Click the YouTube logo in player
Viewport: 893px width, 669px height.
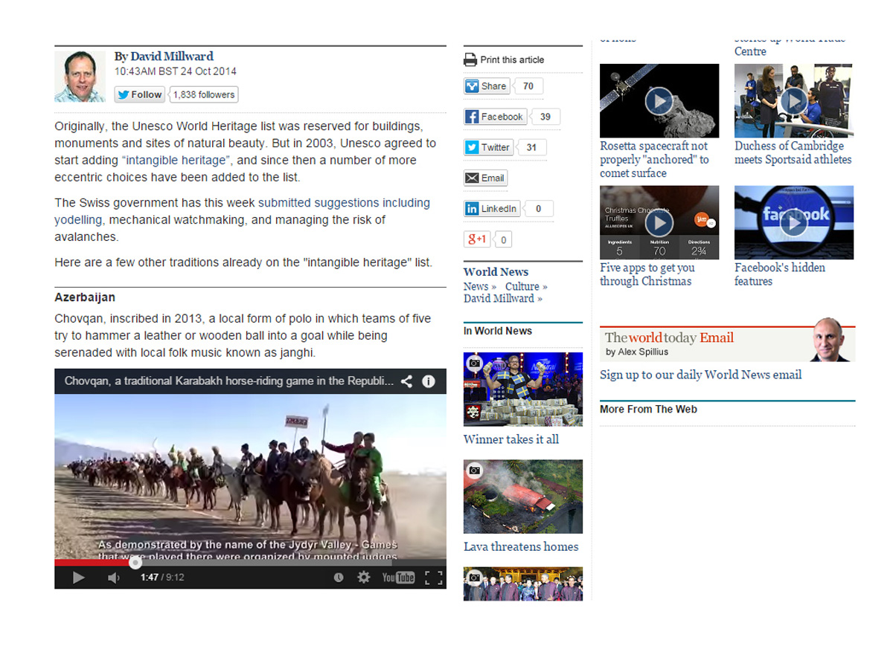point(398,578)
